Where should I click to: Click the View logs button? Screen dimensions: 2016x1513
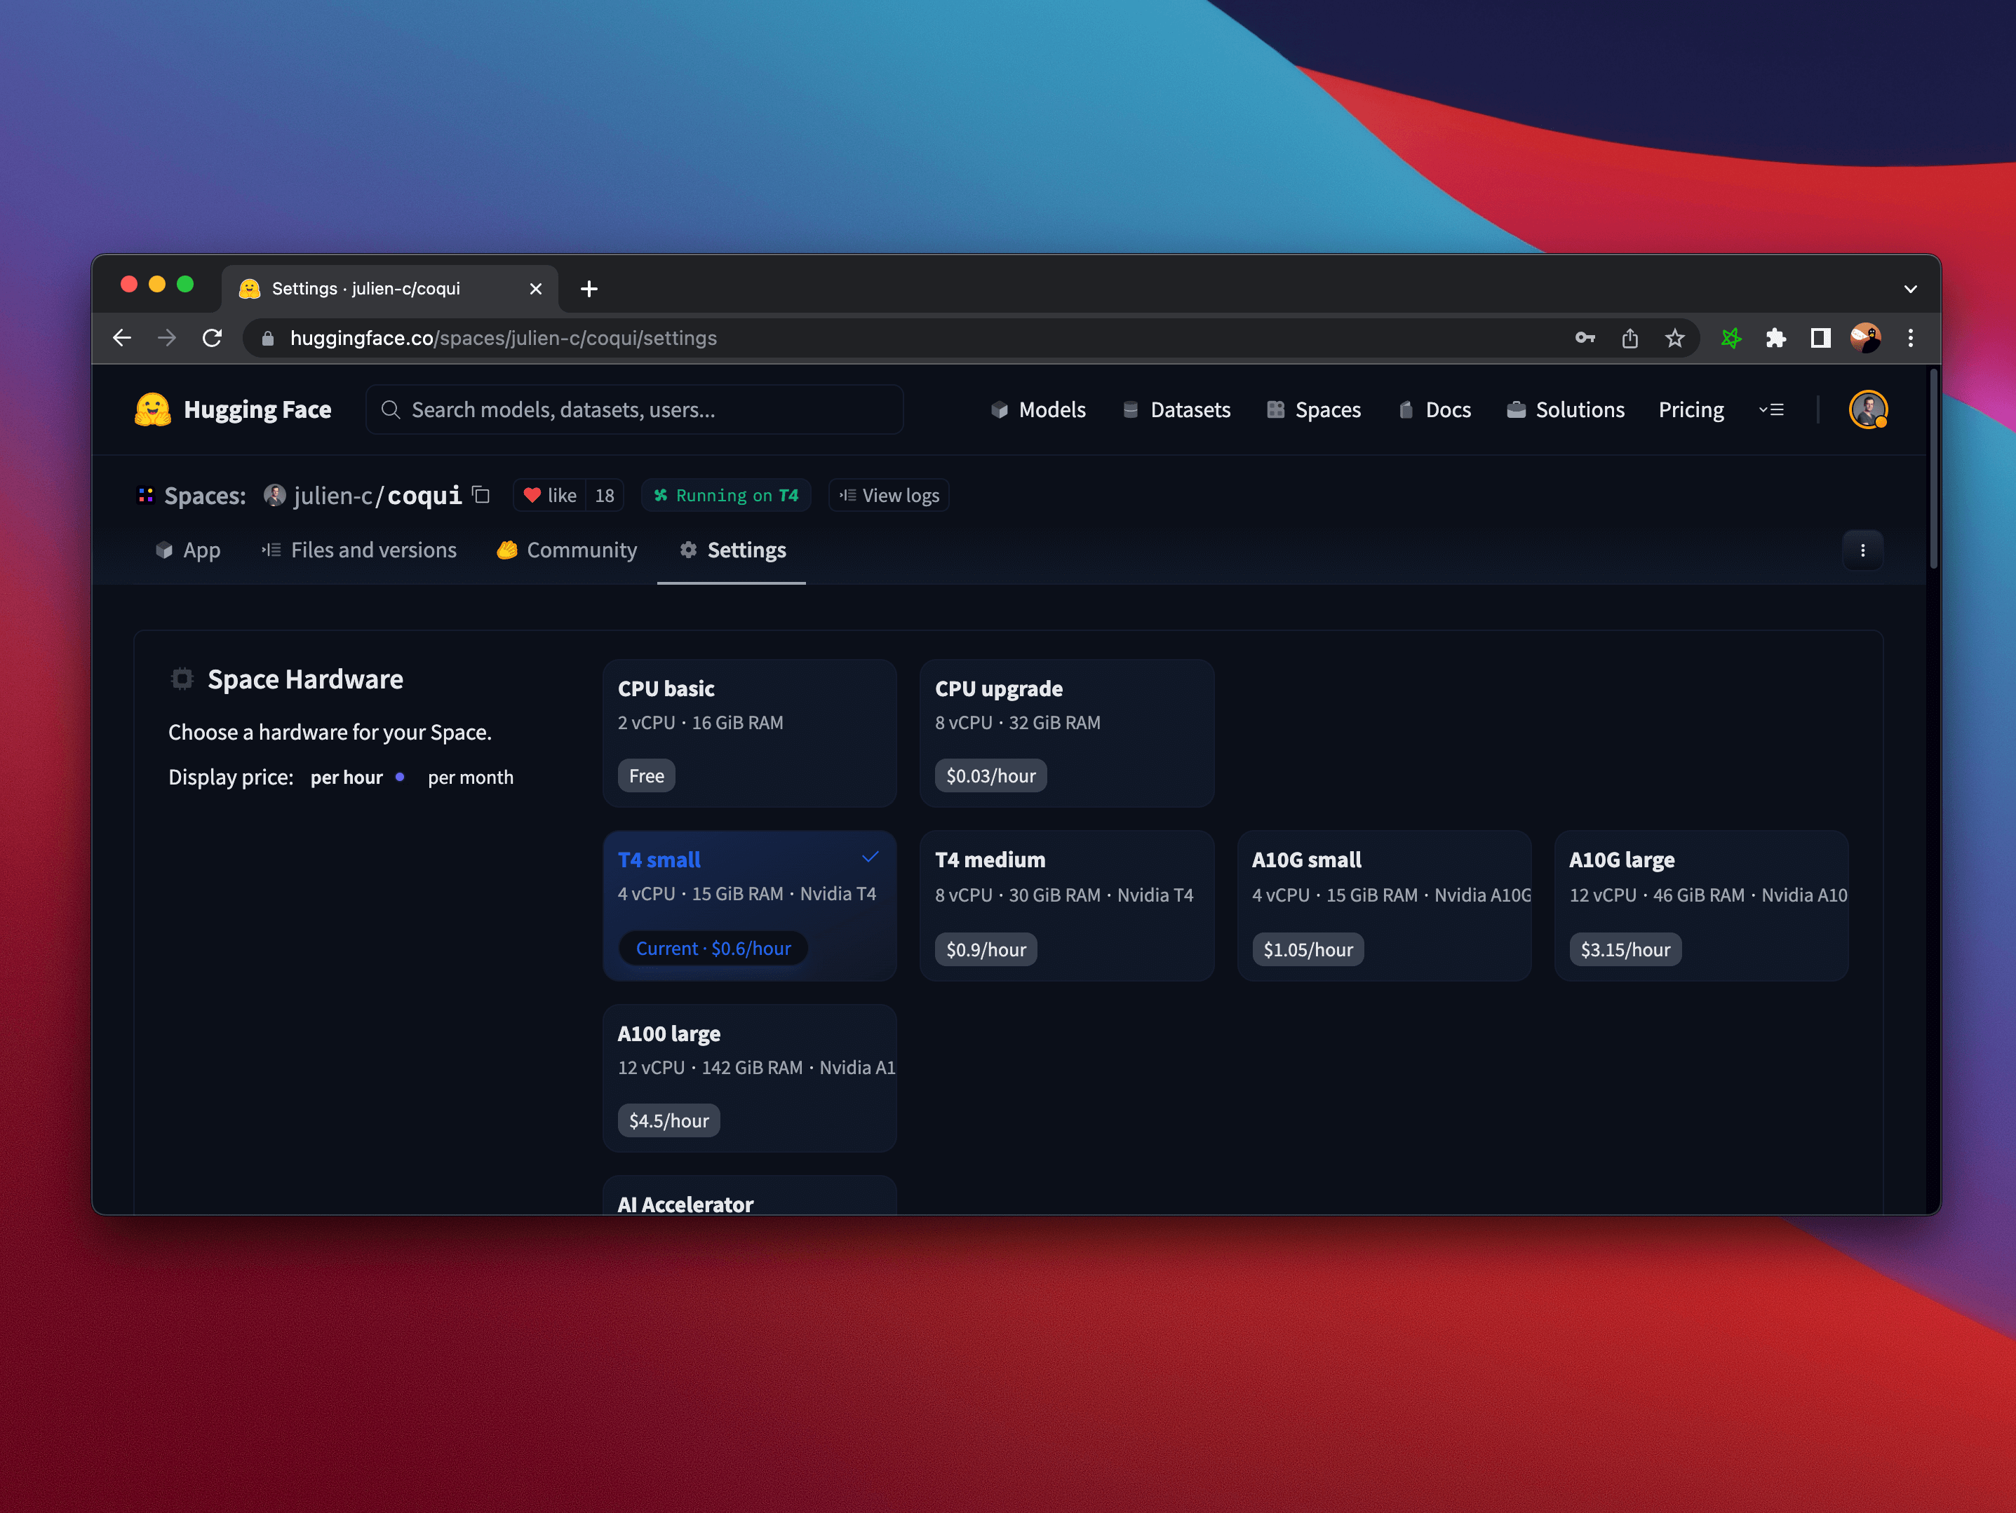[x=889, y=496]
